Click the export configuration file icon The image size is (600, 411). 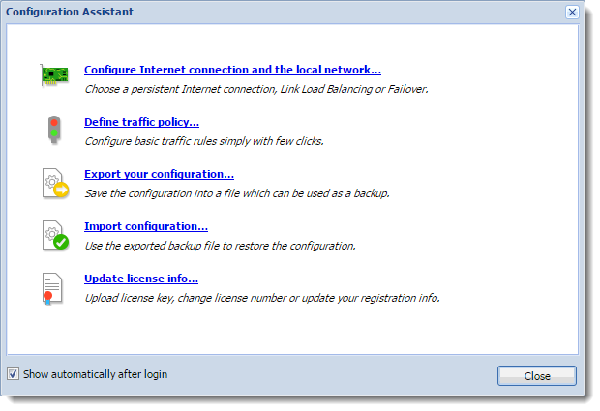pos(55,183)
